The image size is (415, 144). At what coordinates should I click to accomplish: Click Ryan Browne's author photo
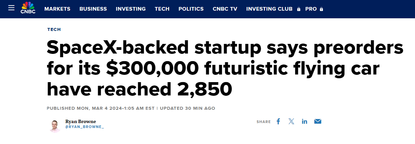click(x=55, y=126)
